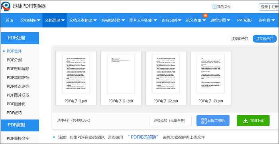The image size is (279, 144).
Task: Click the 迅捷PDF转换器 logo icon
Action: [x=6, y=7]
